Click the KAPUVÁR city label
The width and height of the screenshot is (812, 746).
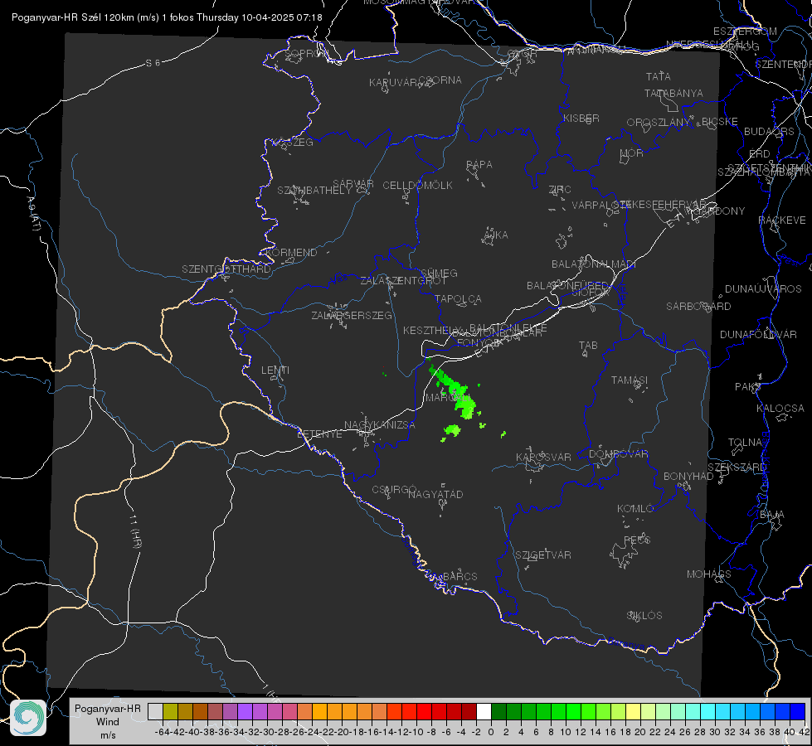click(393, 83)
